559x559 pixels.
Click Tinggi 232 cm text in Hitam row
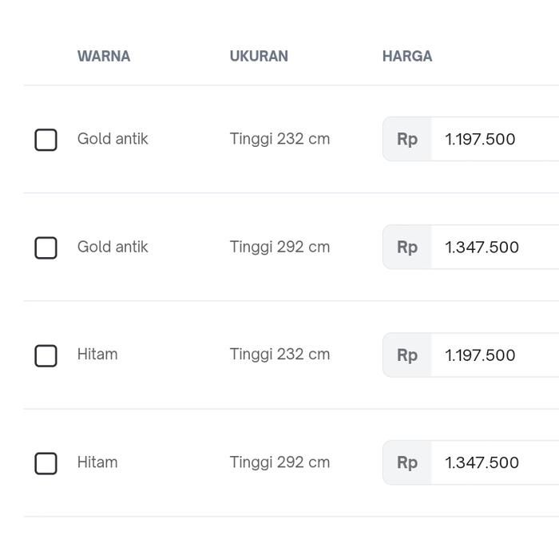tap(279, 355)
